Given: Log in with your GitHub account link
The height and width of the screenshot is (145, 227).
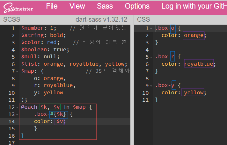Looking at the screenshot, I should pos(194,6).
